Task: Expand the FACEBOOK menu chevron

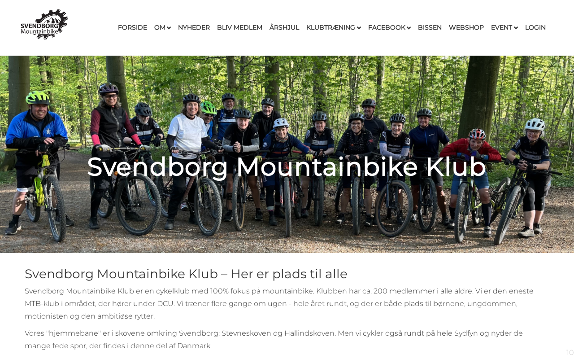Action: coord(409,28)
